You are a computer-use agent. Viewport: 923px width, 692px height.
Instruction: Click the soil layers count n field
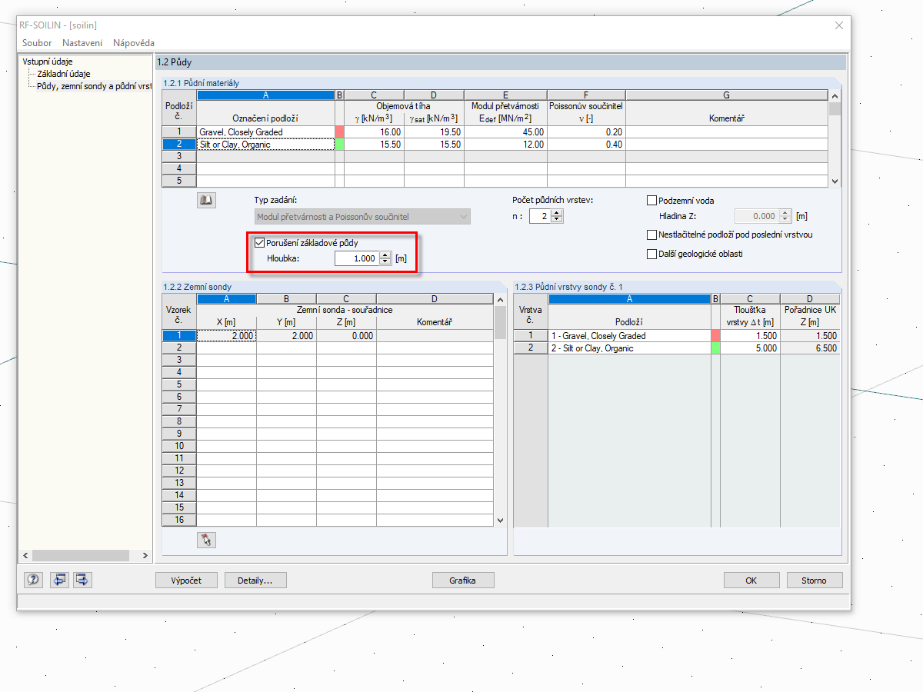pos(541,217)
